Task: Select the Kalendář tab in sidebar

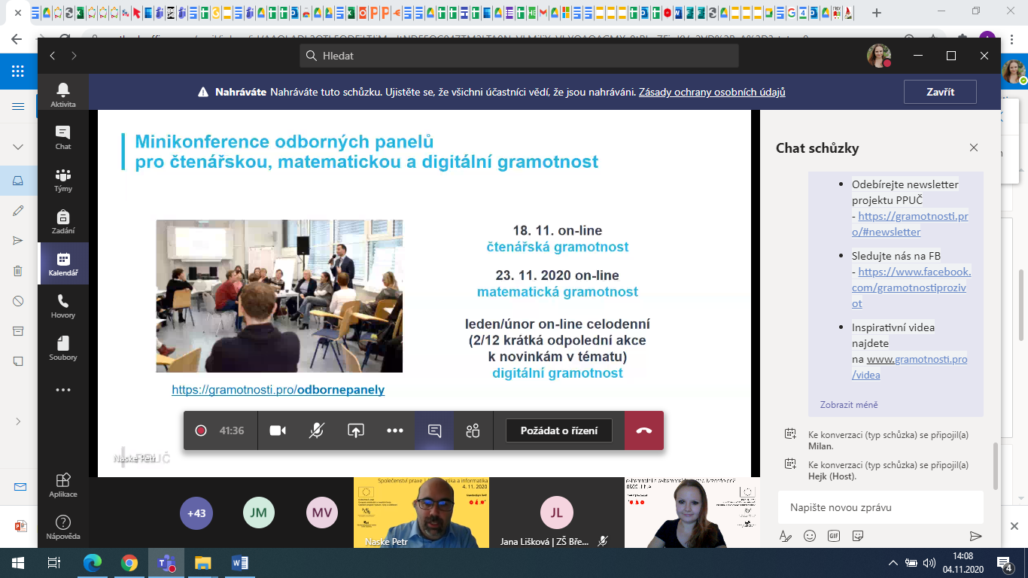Action: [63, 263]
